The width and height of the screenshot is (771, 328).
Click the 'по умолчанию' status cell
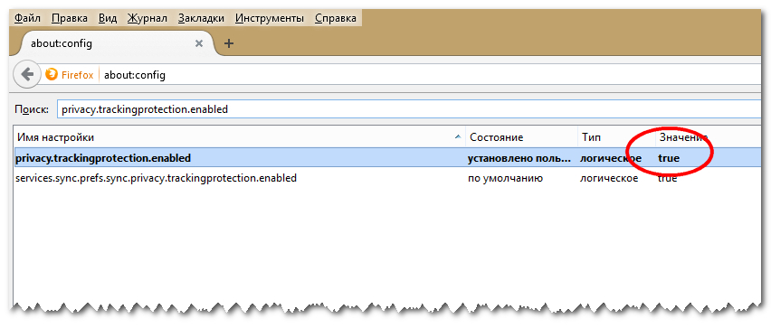pos(505,178)
